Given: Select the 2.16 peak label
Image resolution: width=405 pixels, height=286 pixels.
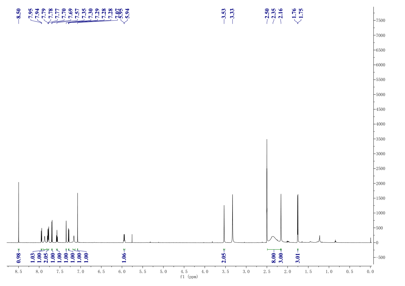Looking at the screenshot, I should tap(281, 14).
